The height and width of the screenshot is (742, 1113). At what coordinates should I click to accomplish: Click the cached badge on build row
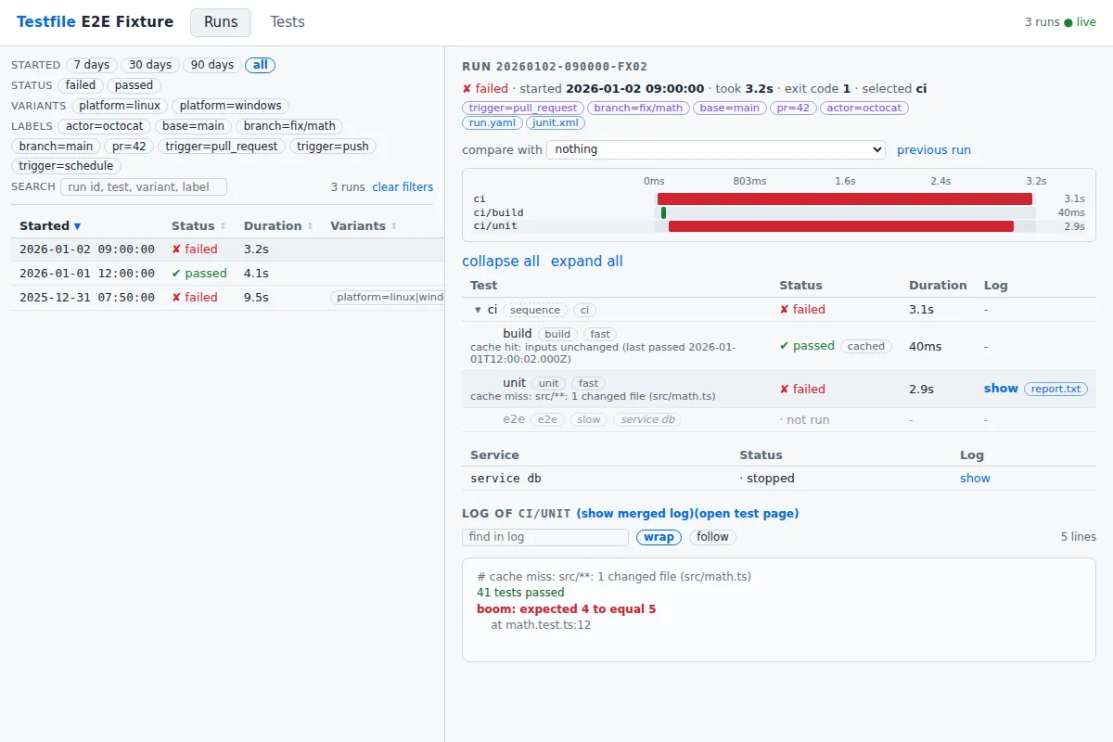click(866, 346)
